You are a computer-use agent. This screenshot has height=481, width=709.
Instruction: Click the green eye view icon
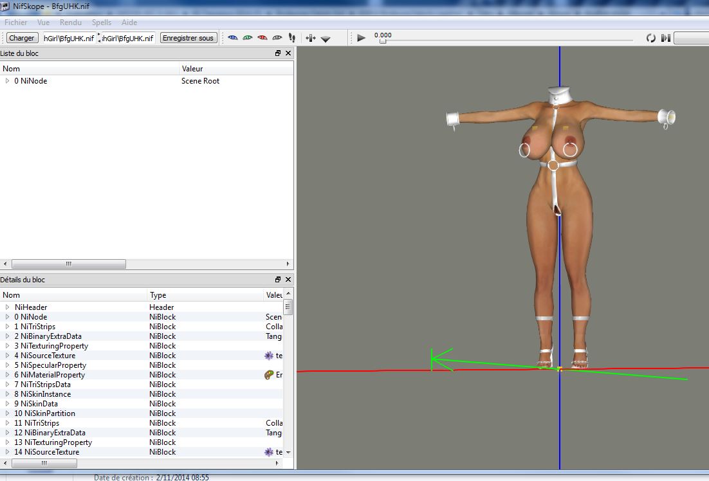(248, 38)
